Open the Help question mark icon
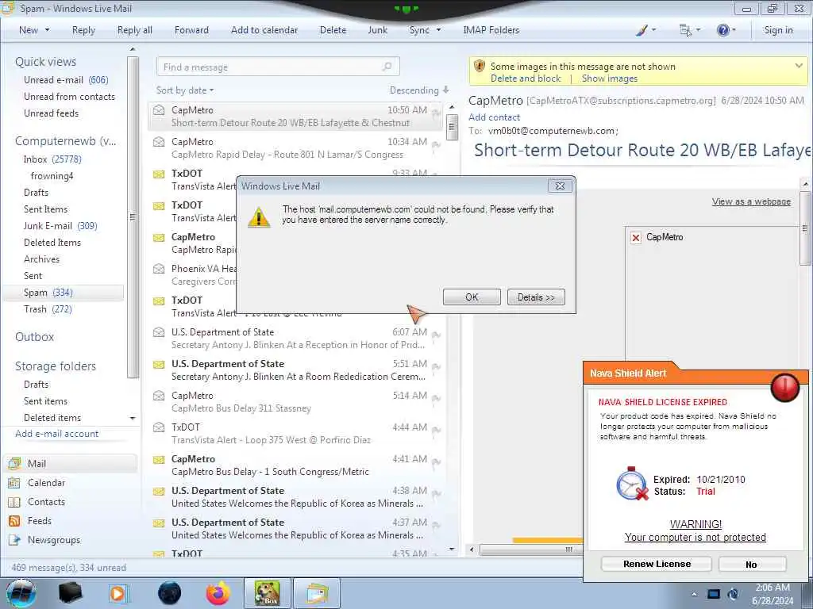Viewport: 813px width, 609px height. click(x=722, y=31)
